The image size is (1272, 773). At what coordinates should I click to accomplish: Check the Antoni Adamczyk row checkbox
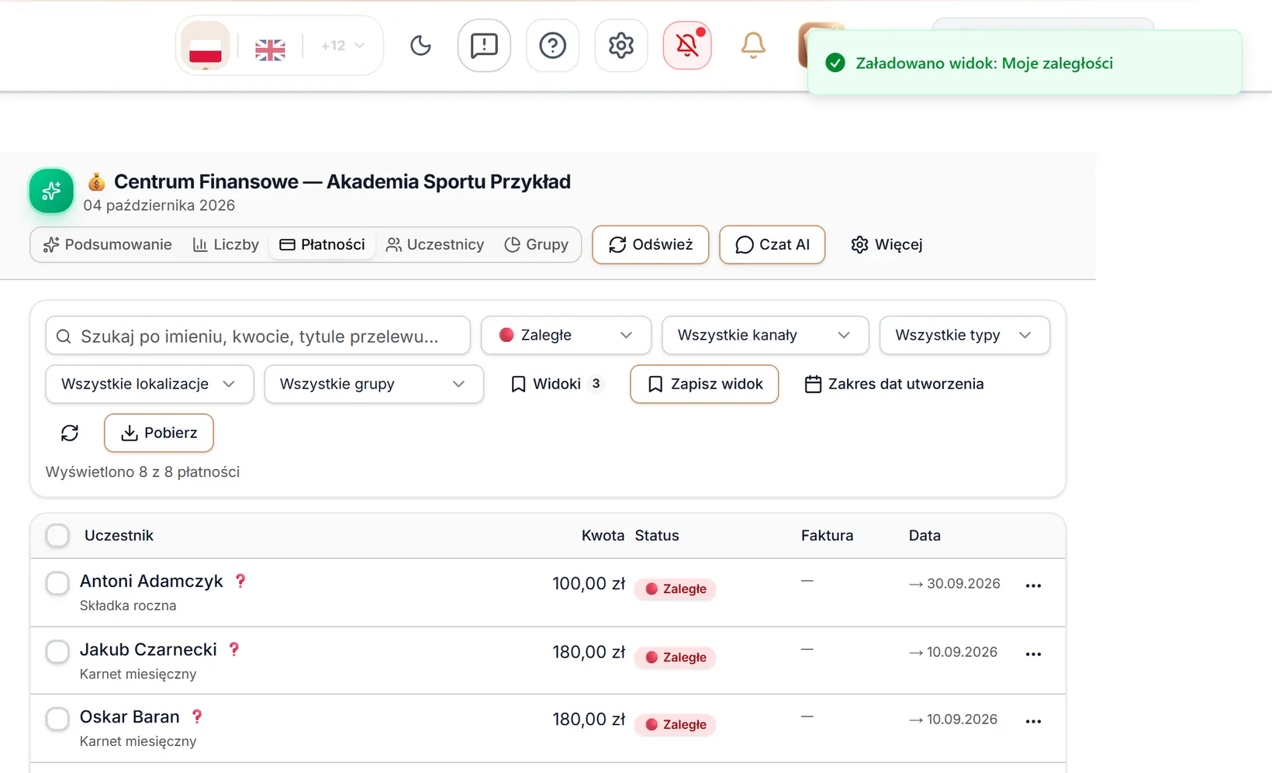[57, 583]
